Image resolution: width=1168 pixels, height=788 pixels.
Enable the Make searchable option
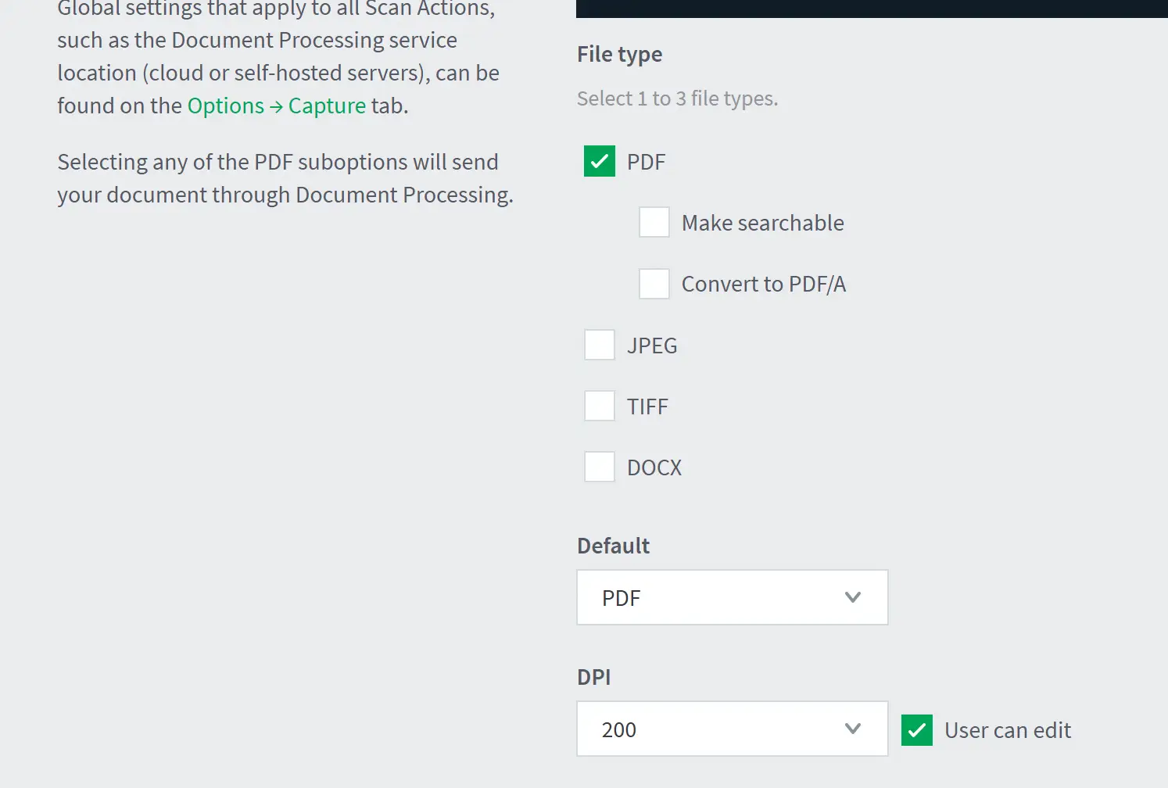point(654,223)
